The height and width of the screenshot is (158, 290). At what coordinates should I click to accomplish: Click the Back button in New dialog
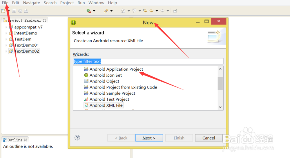121,138
